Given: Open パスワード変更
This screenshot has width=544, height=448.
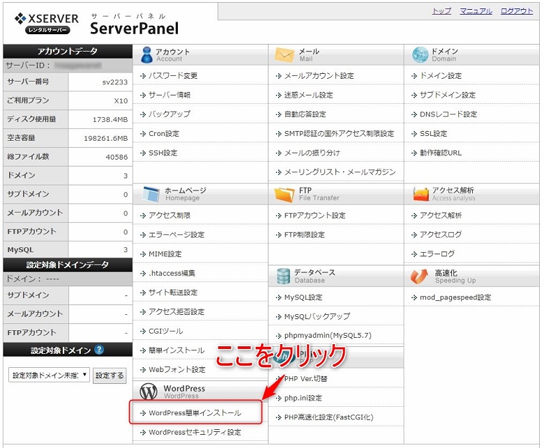Looking at the screenshot, I should [173, 75].
